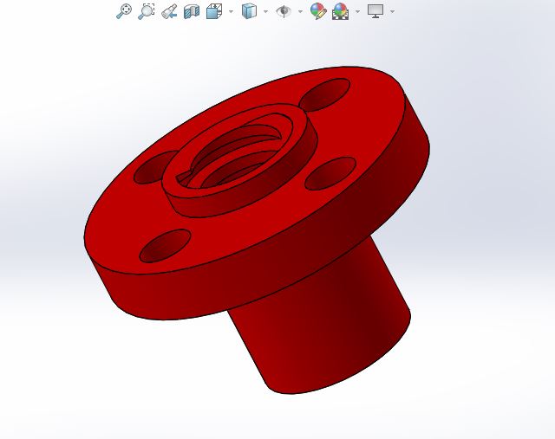This screenshot has width=555, height=439.
Task: Expand View Settings dropdown arrow
Action: pyautogui.click(x=392, y=11)
